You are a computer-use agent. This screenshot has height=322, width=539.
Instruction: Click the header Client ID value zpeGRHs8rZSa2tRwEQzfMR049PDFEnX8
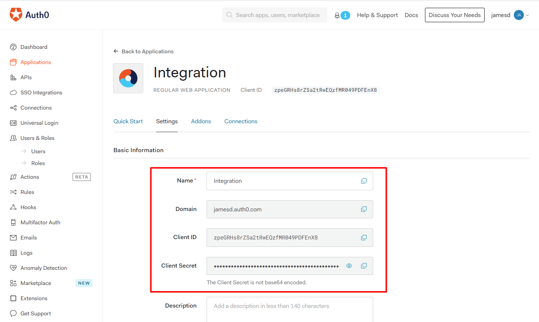click(325, 90)
